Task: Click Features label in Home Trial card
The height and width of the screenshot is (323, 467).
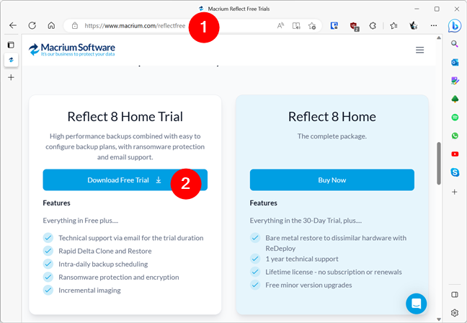Action: [x=56, y=203]
